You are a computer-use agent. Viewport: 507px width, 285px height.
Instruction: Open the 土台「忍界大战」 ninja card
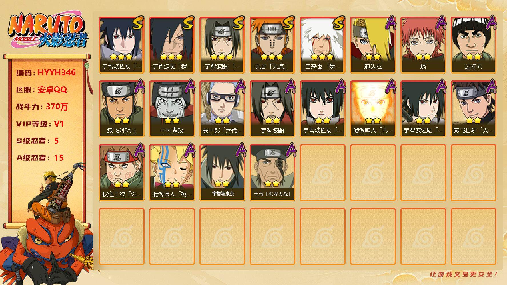(272, 173)
